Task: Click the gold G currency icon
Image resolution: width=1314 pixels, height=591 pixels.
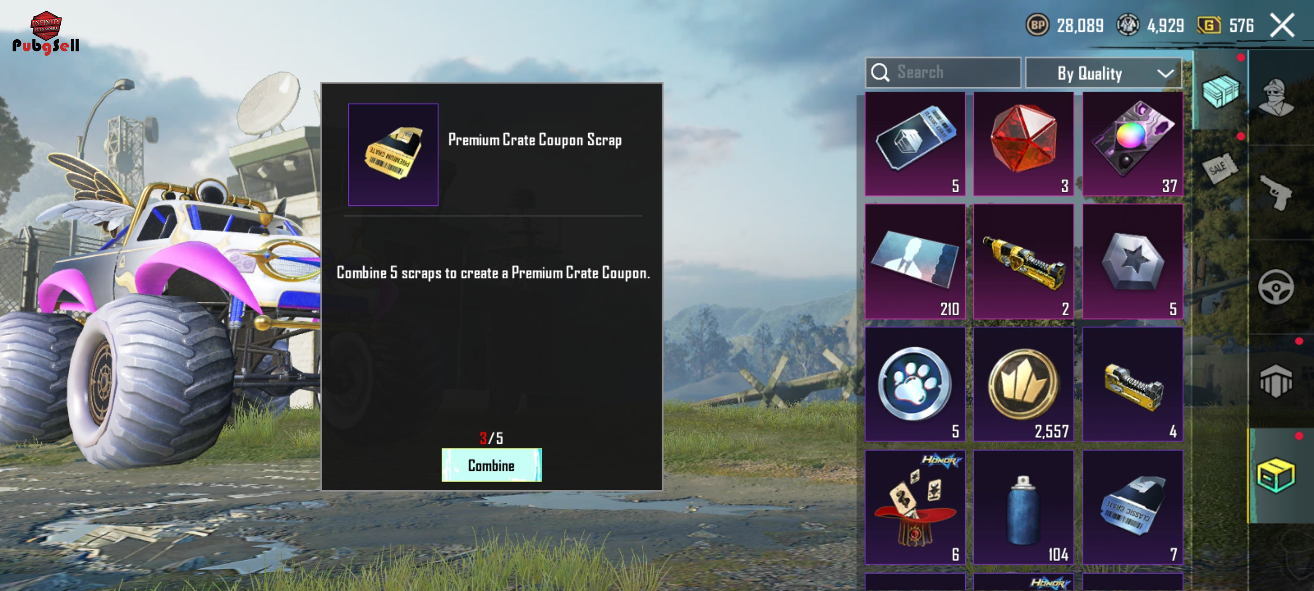Action: coord(1209,25)
